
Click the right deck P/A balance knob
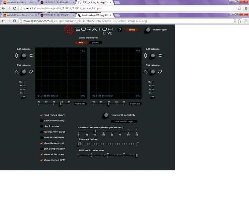pos(153,72)
